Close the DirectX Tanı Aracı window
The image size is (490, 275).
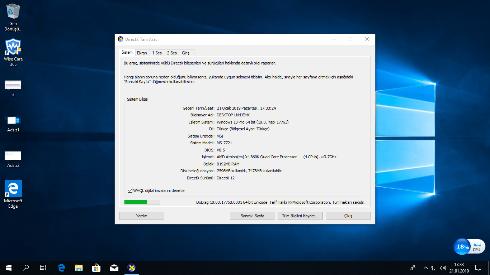[367, 39]
